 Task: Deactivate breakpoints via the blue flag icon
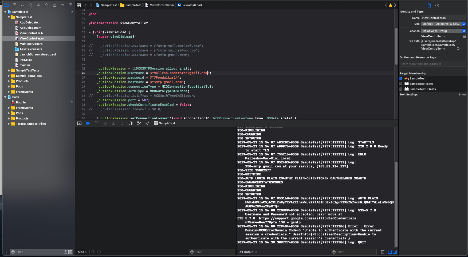click(x=88, y=123)
